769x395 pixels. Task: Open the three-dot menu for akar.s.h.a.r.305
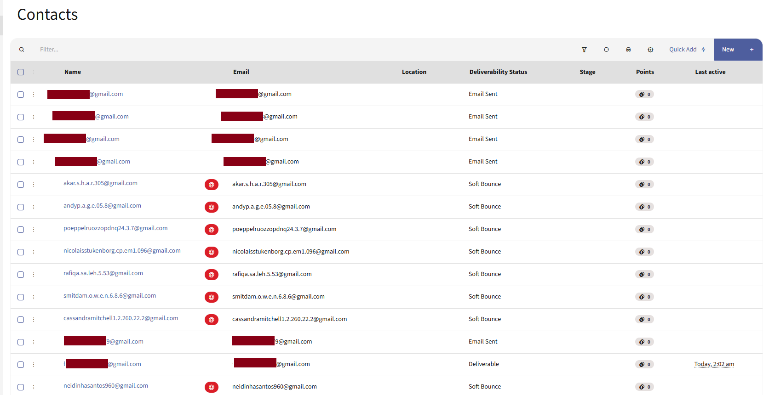34,184
